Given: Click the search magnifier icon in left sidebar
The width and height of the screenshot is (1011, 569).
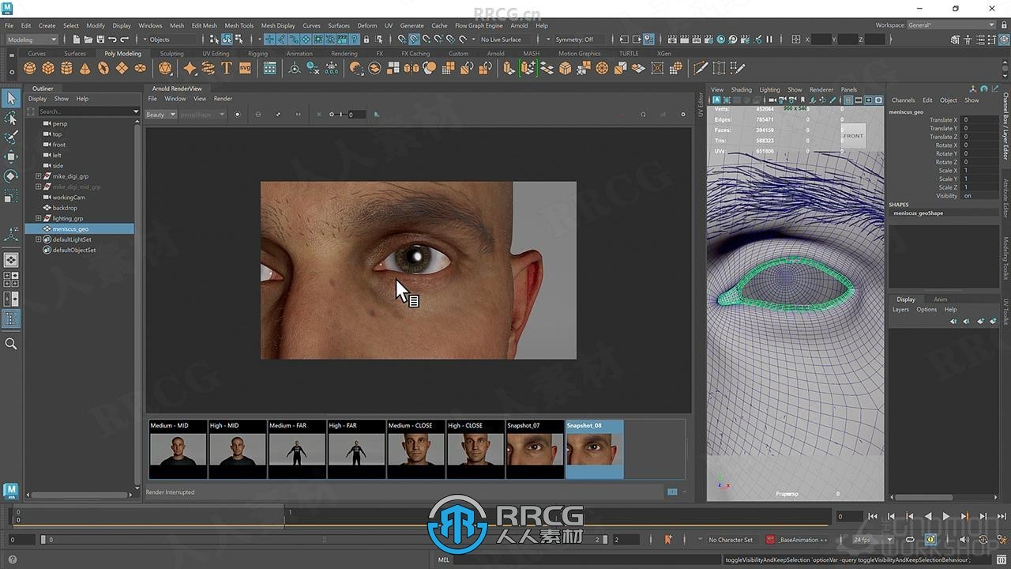Looking at the screenshot, I should tap(11, 344).
